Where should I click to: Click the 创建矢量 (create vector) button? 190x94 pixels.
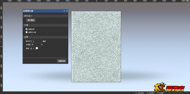click(x=62, y=61)
